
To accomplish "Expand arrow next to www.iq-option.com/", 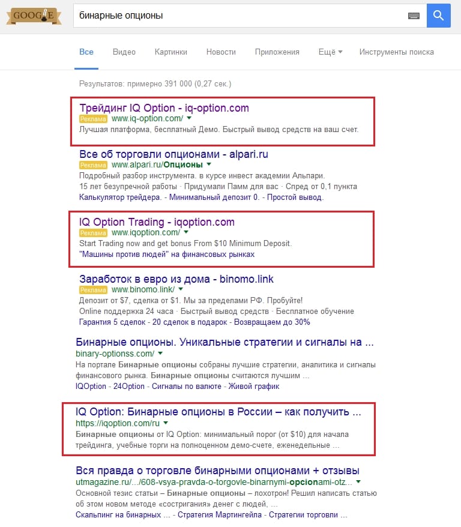I will [189, 118].
